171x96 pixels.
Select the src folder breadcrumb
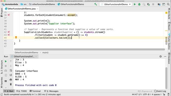coord(24,4)
